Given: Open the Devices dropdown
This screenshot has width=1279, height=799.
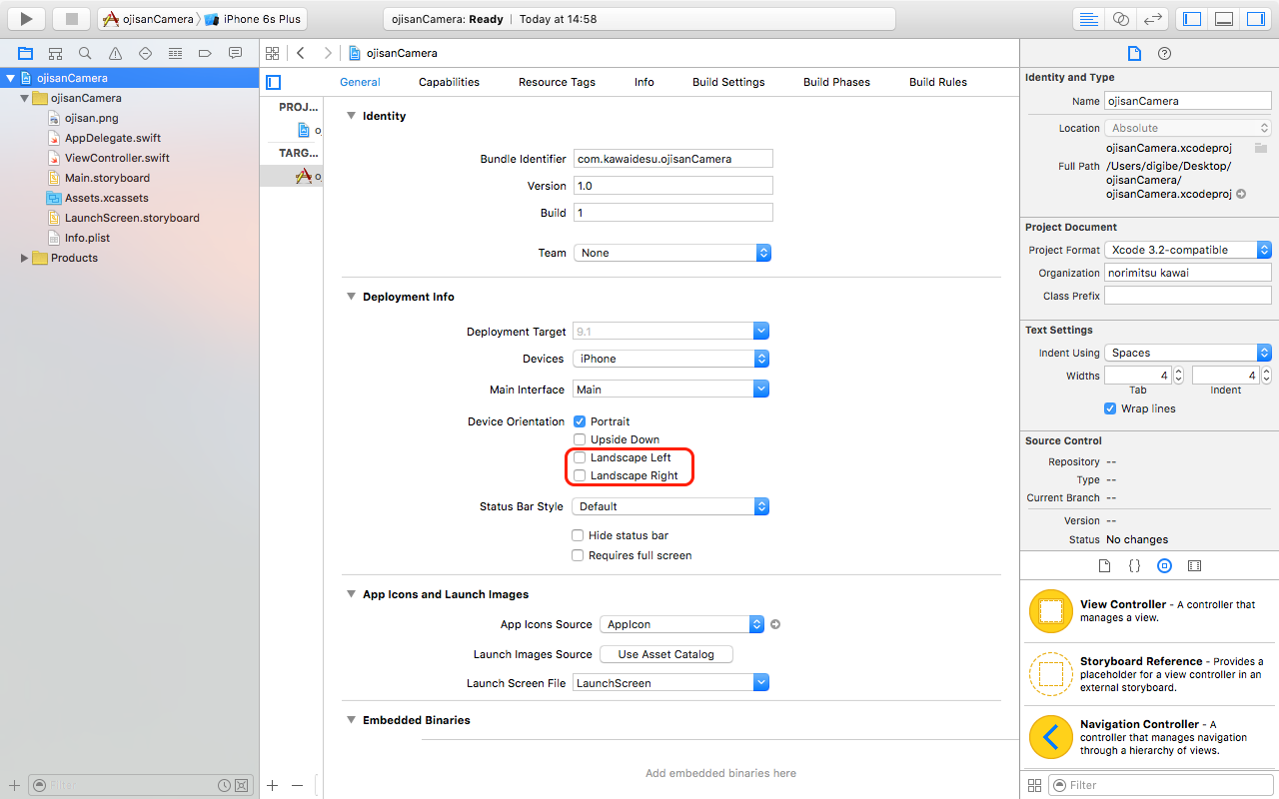Looking at the screenshot, I should [670, 359].
